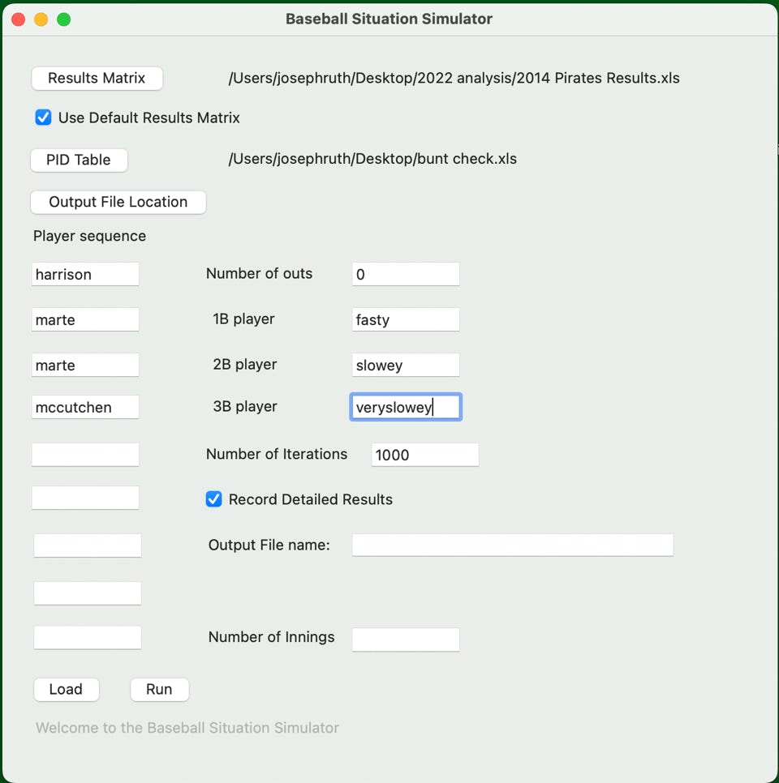Select the fifth empty player sequence field
This screenshot has width=779, height=783.
point(85,455)
